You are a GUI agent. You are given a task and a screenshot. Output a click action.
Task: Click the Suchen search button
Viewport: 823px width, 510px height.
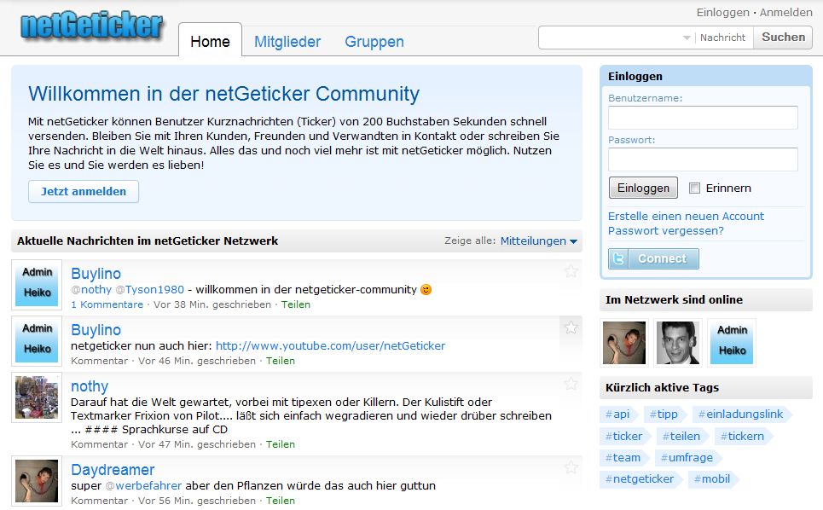(x=783, y=38)
